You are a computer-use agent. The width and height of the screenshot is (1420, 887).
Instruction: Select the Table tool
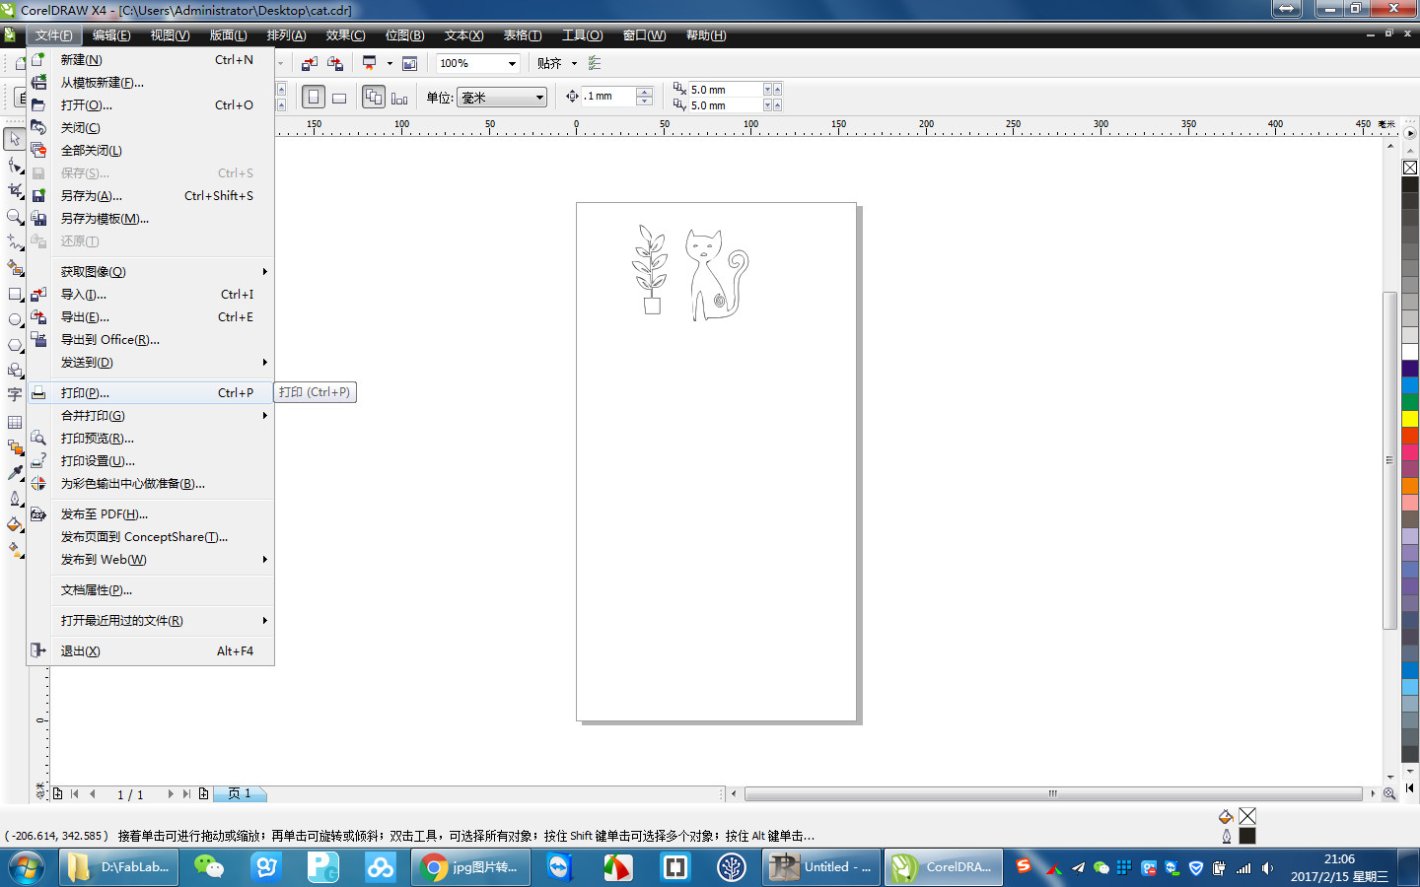pos(15,422)
